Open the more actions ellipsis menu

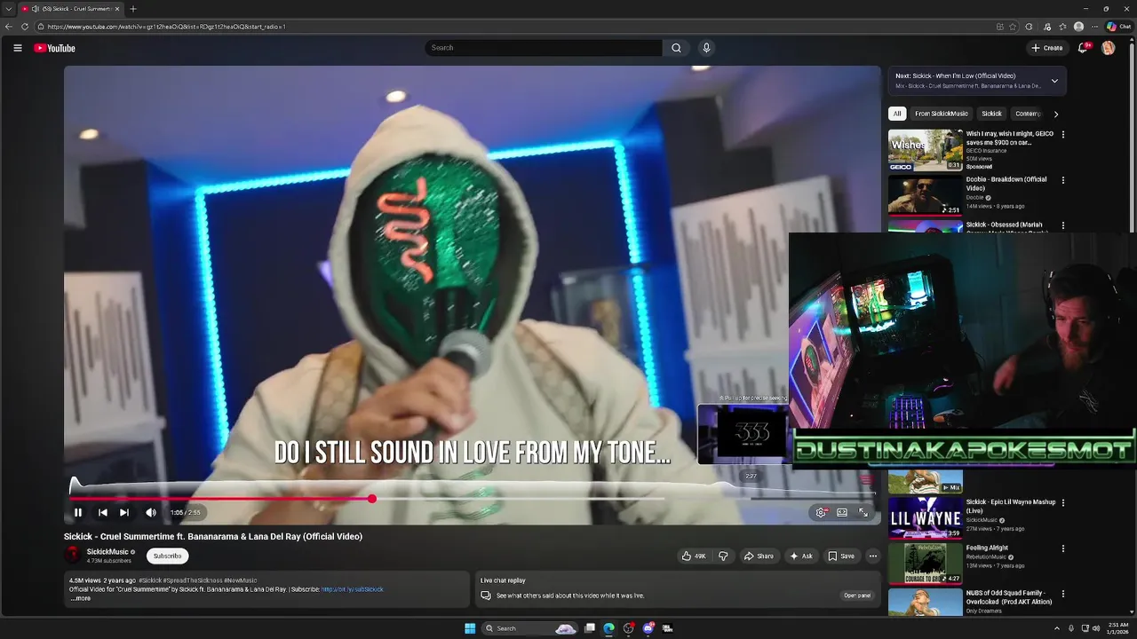click(873, 556)
